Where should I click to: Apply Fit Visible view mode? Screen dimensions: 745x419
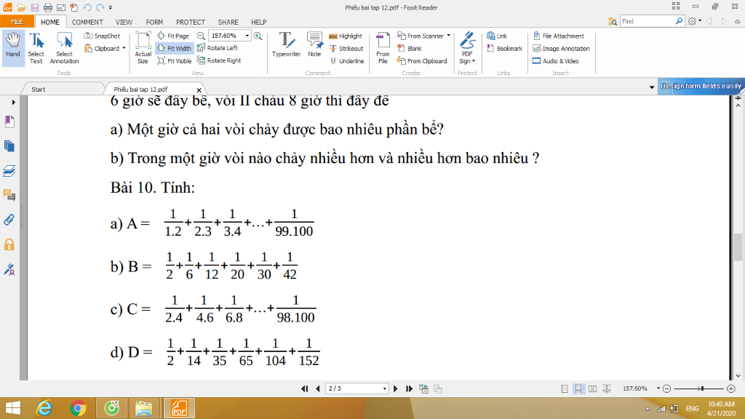point(175,61)
